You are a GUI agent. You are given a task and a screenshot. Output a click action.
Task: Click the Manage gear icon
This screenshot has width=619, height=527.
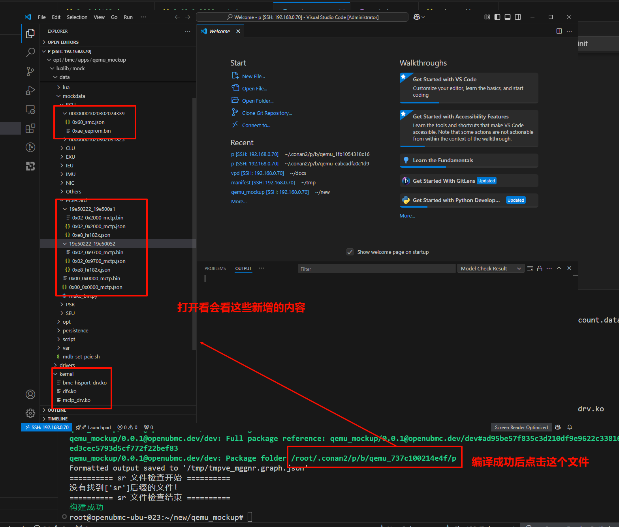point(30,413)
